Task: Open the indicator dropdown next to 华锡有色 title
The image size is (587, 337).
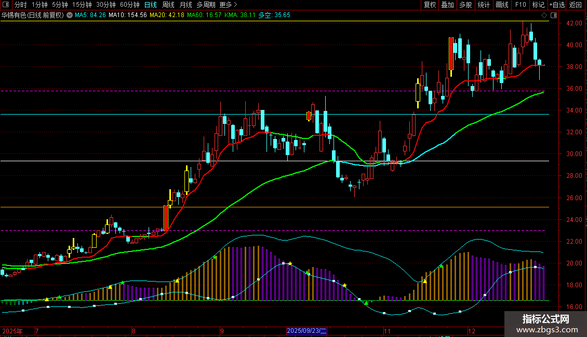Action: click(70, 15)
